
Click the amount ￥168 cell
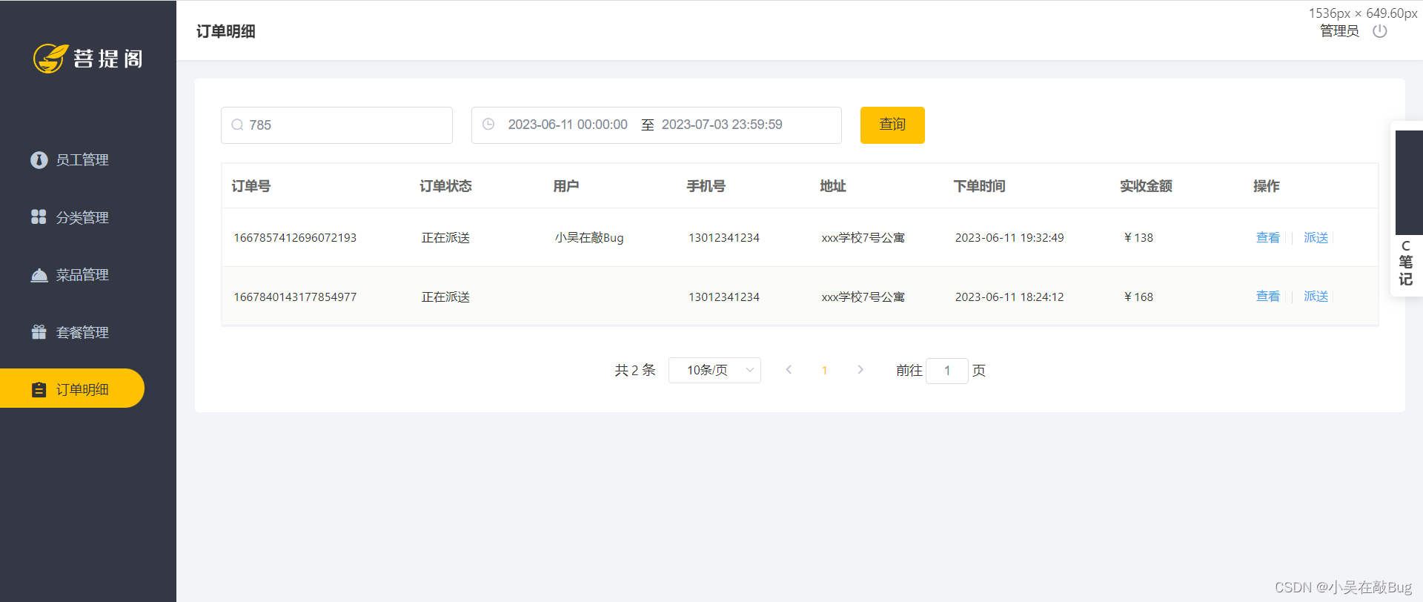tap(1138, 297)
